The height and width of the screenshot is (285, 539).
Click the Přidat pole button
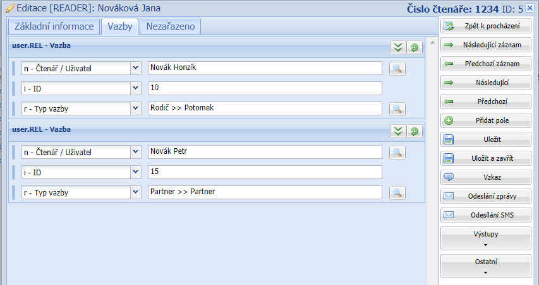[485, 120]
